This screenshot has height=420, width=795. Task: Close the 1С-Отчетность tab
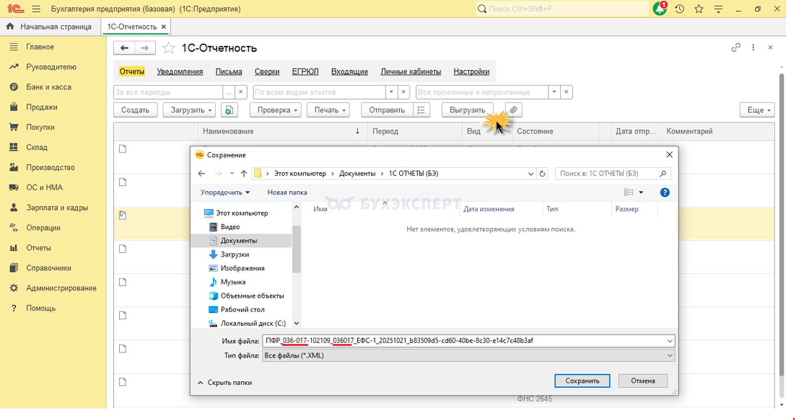[x=164, y=27]
